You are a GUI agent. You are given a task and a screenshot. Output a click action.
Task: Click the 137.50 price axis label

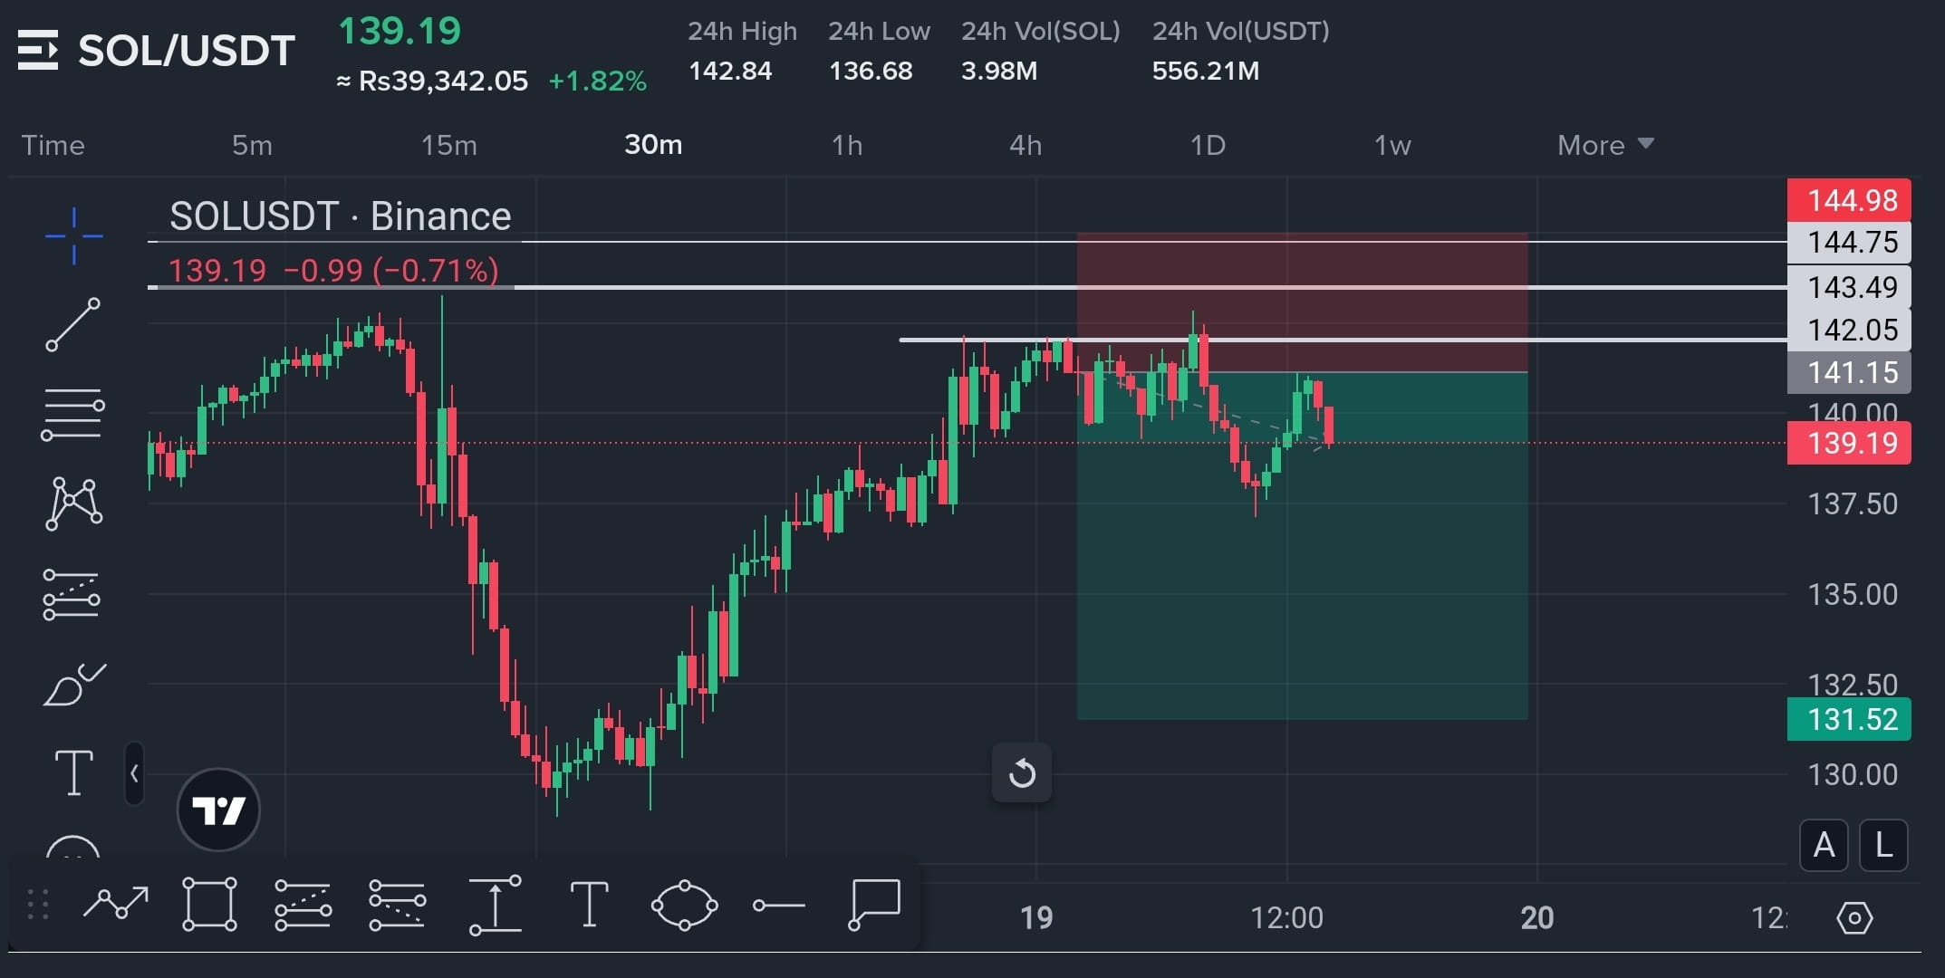tap(1853, 504)
